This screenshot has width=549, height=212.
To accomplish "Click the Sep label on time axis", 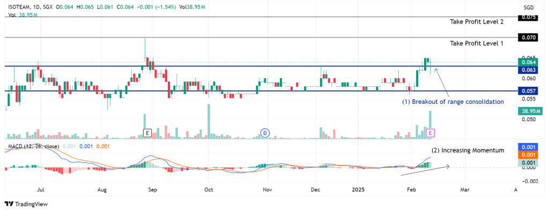I will point(153,190).
